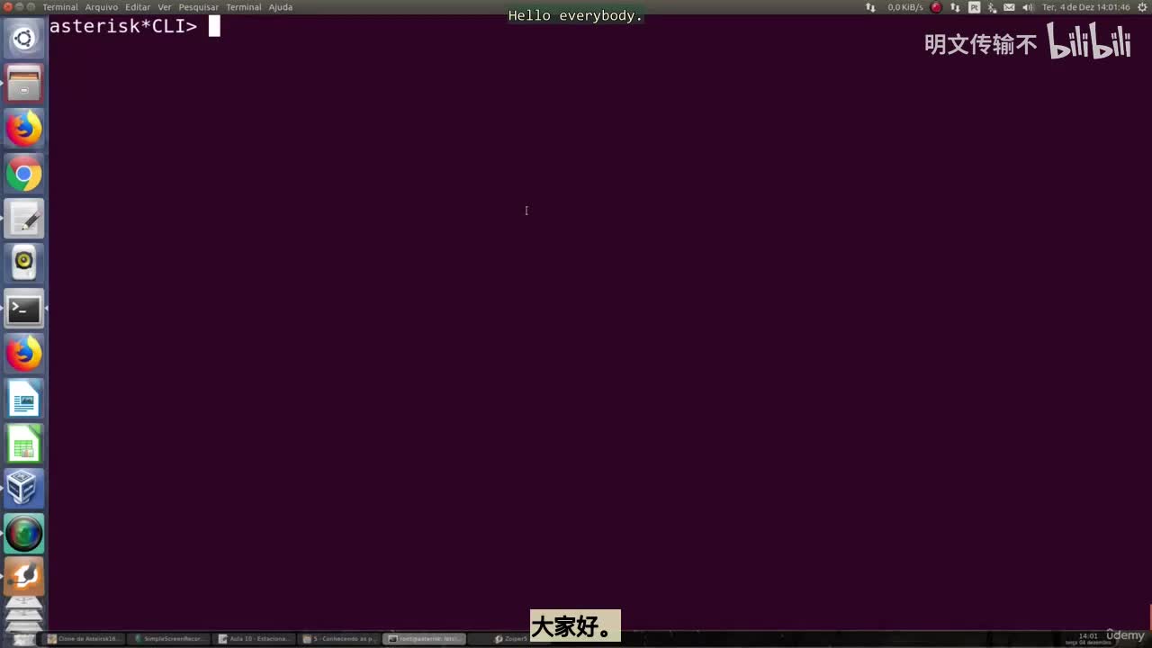Open the green globe app in the dock
The width and height of the screenshot is (1152, 648).
click(x=24, y=534)
